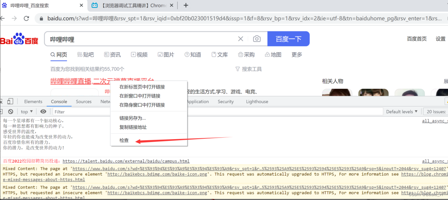Screen dimensions: 448x200
Task: Open 搜索工具 filter options
Action: coord(249,69)
